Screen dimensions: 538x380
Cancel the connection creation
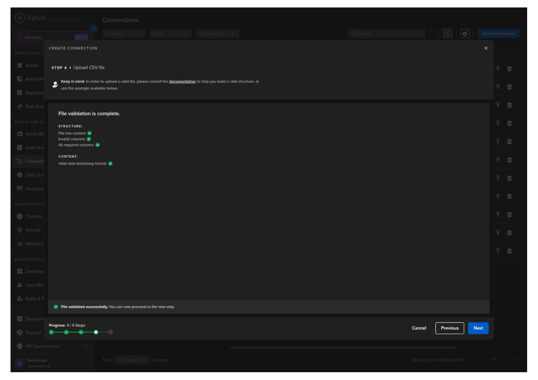click(418, 328)
